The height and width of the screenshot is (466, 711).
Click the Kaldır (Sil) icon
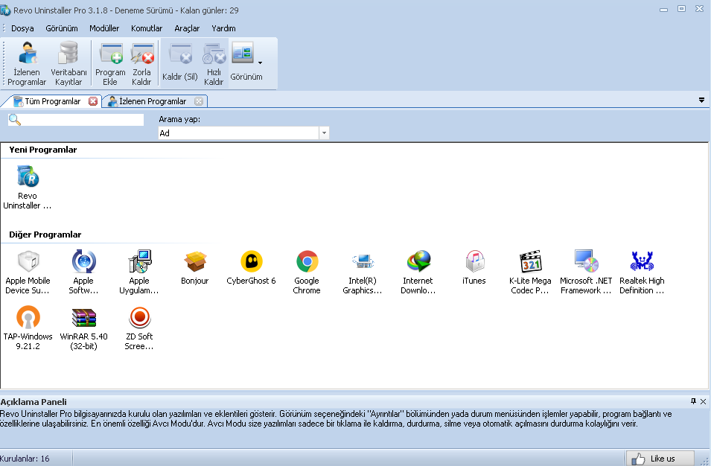click(x=179, y=63)
